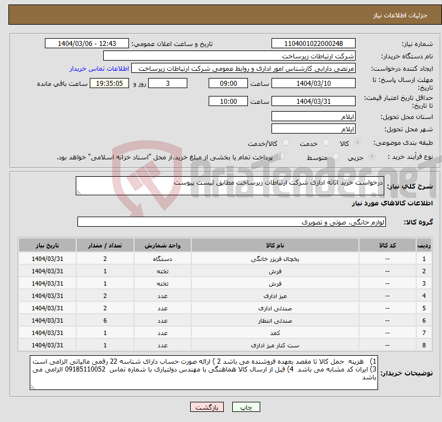Select the کمد item cell
This screenshot has width=442, height=422.
pos(275,333)
